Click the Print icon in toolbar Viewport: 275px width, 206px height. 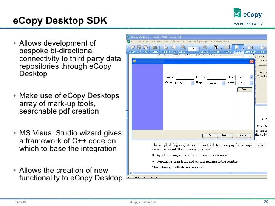click(145, 49)
